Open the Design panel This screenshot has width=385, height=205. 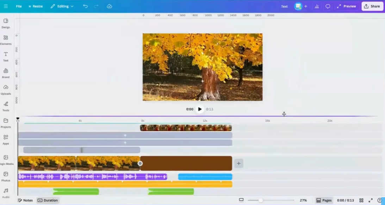(6, 24)
